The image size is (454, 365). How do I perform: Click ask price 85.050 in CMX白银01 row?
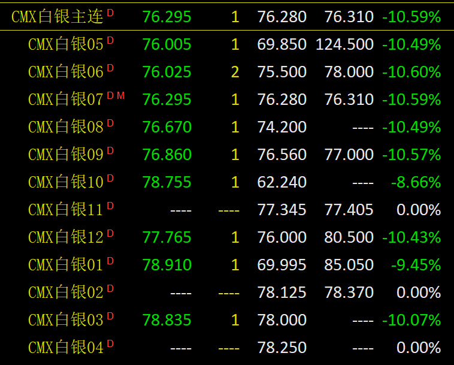coord(349,265)
